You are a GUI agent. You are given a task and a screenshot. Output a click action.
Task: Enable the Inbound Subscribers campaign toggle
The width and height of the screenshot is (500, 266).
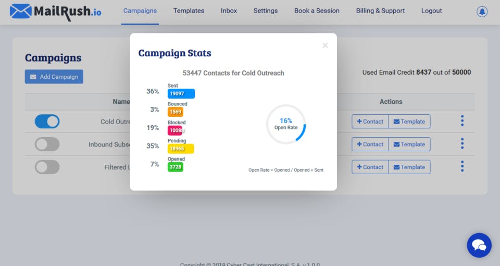[x=47, y=144]
